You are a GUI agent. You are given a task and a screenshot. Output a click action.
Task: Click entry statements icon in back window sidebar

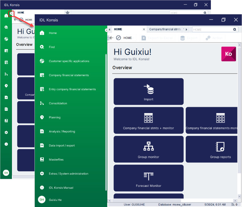[6, 62]
